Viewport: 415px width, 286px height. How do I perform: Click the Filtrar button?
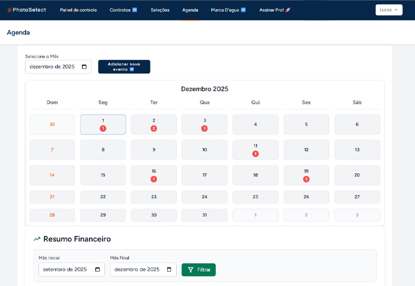tap(199, 270)
